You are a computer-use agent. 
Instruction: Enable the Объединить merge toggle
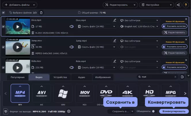point(154,111)
